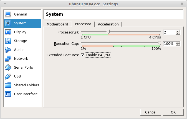
Task: Click the Processor(s) slider handle
Action: click(x=108, y=32)
